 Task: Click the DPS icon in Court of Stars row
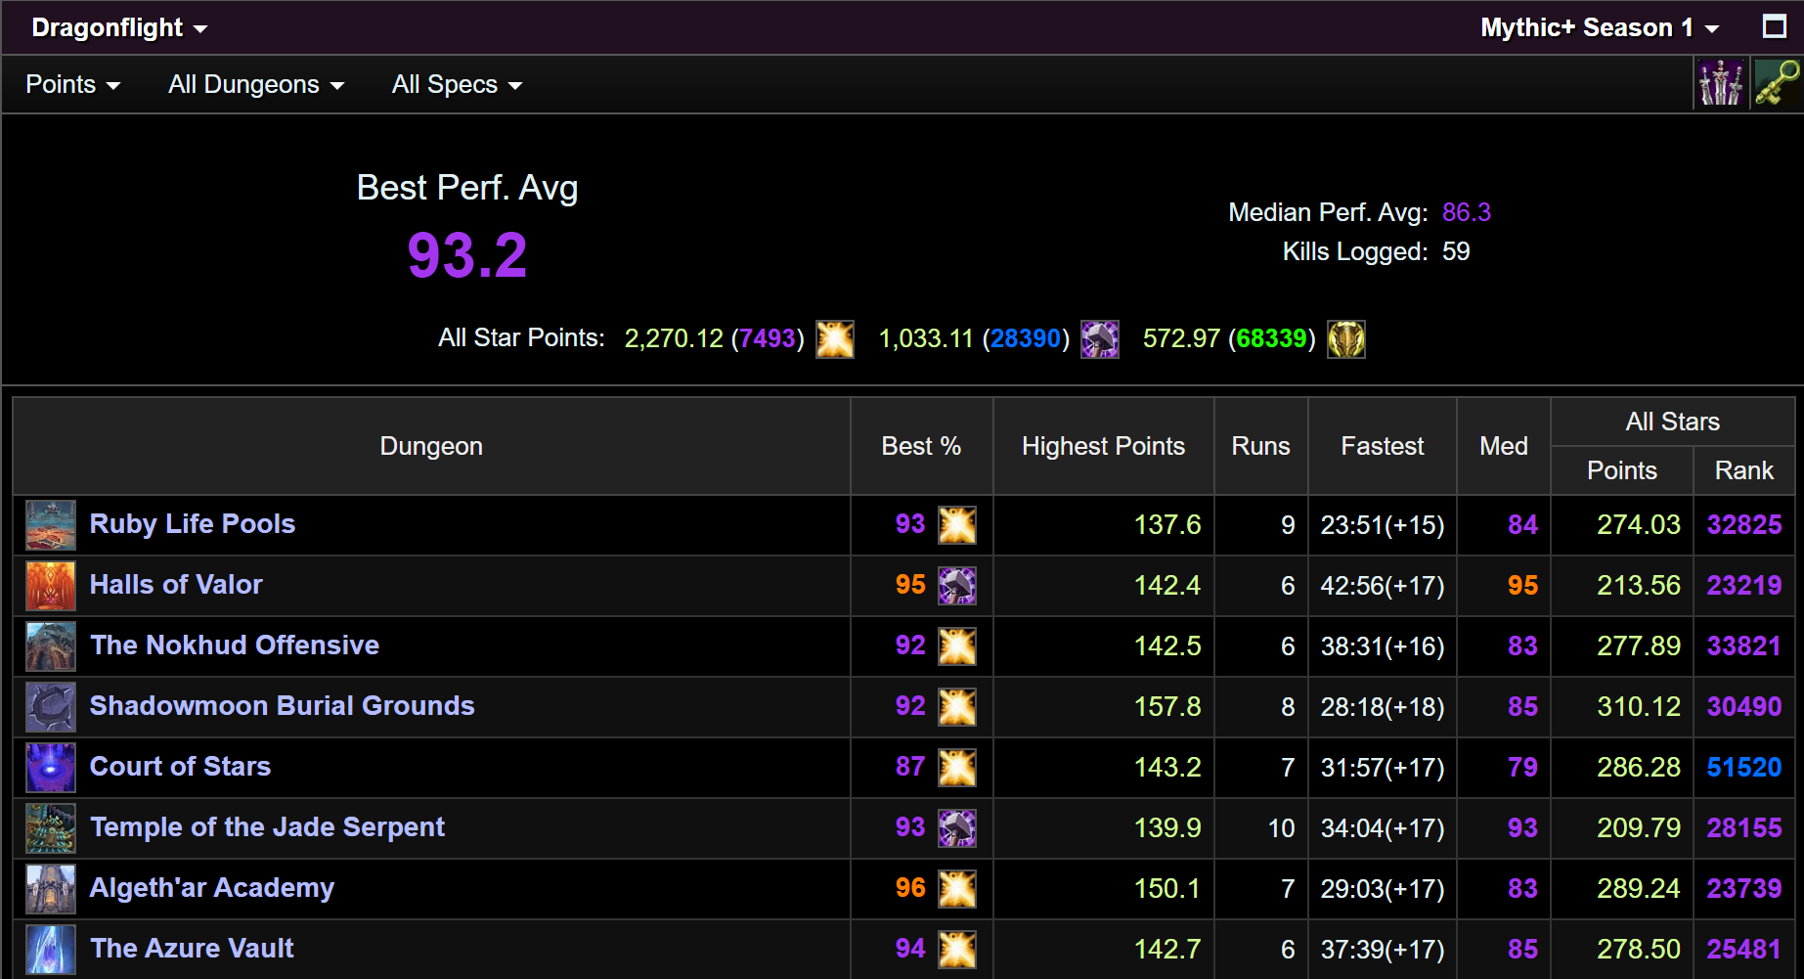pyautogui.click(x=957, y=768)
